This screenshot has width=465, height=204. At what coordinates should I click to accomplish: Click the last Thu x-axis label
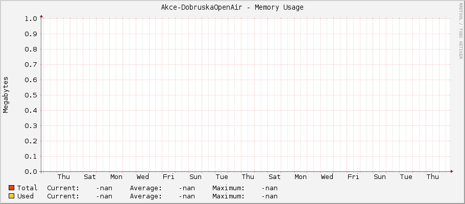coord(433,177)
